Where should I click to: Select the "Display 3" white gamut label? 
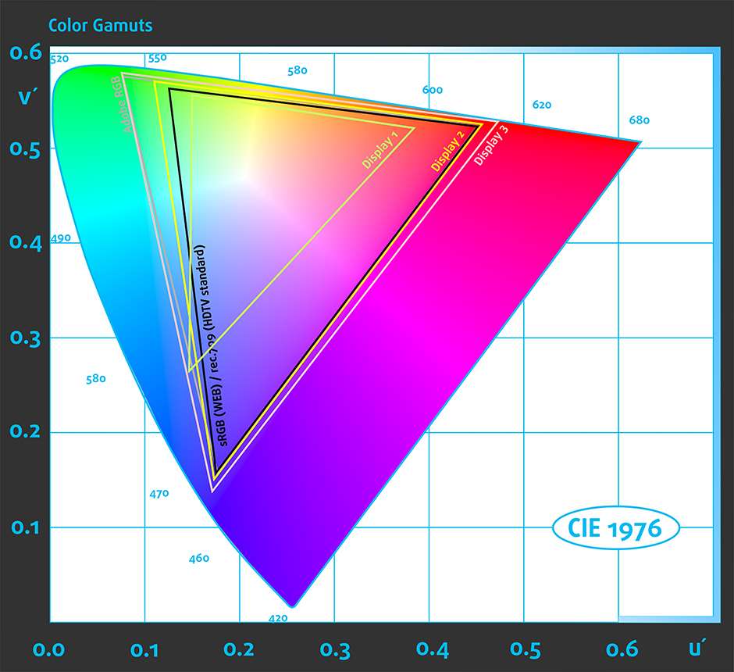pos(490,145)
